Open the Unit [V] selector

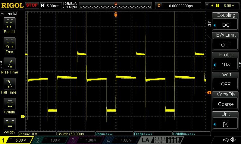tap(225, 124)
